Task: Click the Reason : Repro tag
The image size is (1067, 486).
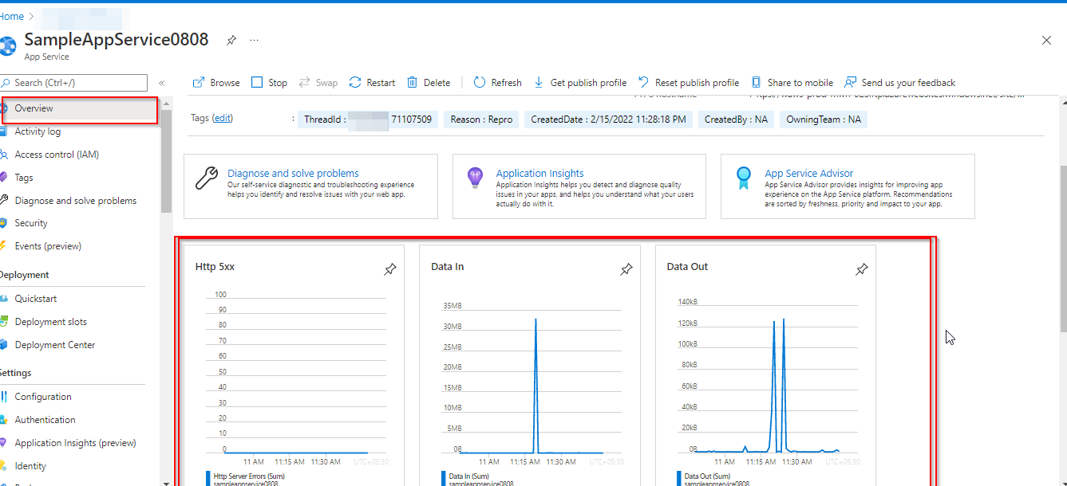Action: 481,120
